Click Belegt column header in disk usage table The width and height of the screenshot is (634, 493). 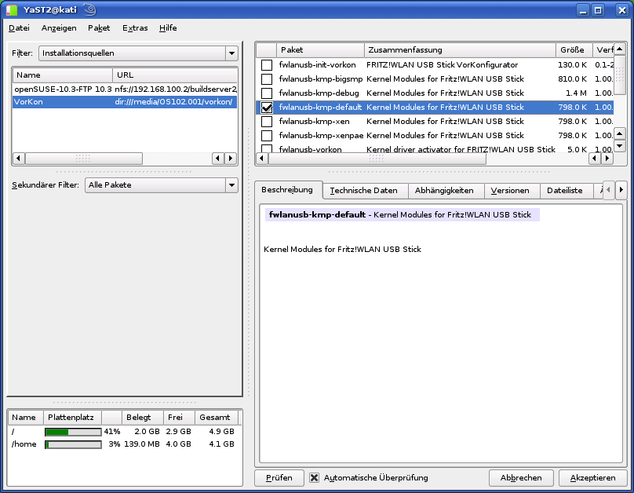tap(142, 418)
